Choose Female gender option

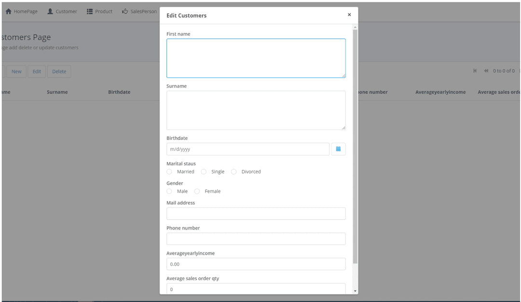point(197,192)
